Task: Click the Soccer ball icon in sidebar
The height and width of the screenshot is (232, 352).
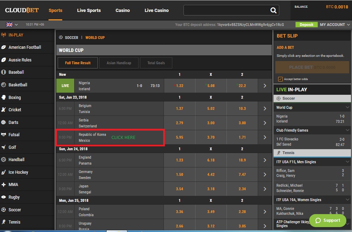Action: click(x=4, y=210)
